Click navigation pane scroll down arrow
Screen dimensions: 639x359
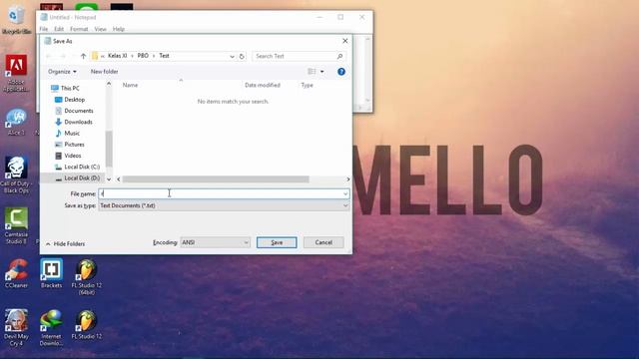[x=109, y=179]
